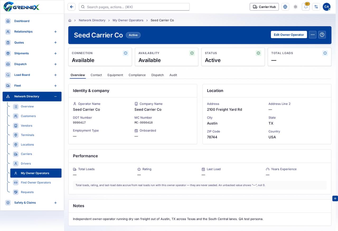Screen dimensions: 338x231
Task: Open the notifications bell
Action: tap(306, 7)
